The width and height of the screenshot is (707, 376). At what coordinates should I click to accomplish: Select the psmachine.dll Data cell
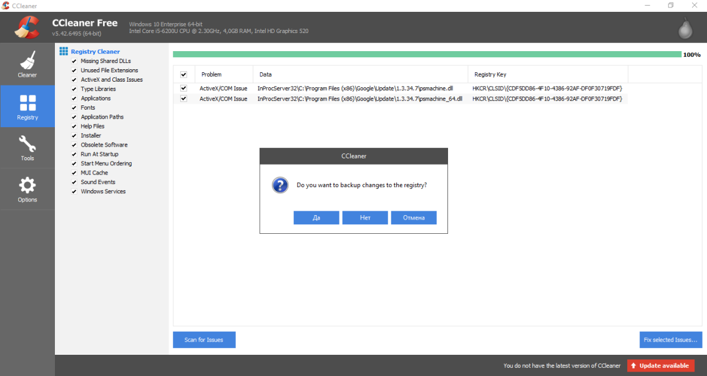(x=355, y=89)
